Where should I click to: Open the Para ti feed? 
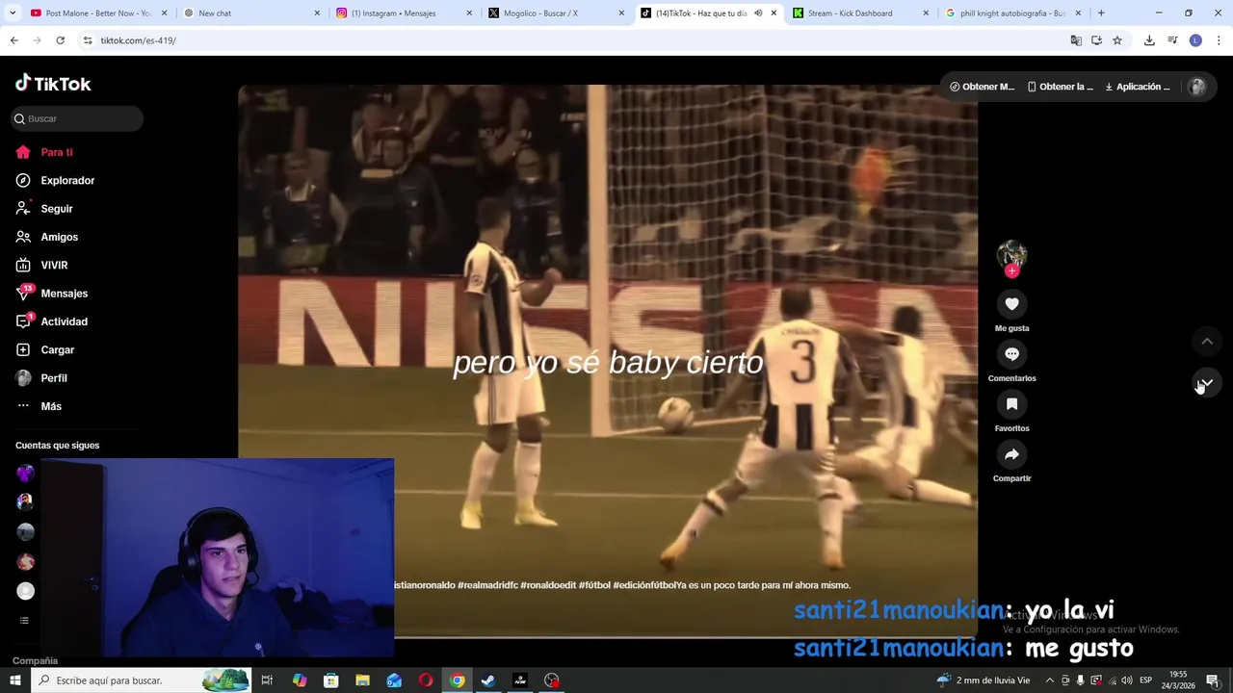coord(44,152)
